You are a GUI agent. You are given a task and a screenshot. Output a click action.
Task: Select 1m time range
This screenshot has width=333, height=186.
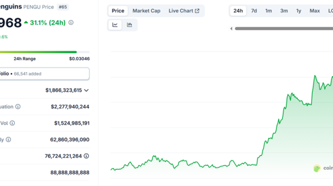(269, 11)
